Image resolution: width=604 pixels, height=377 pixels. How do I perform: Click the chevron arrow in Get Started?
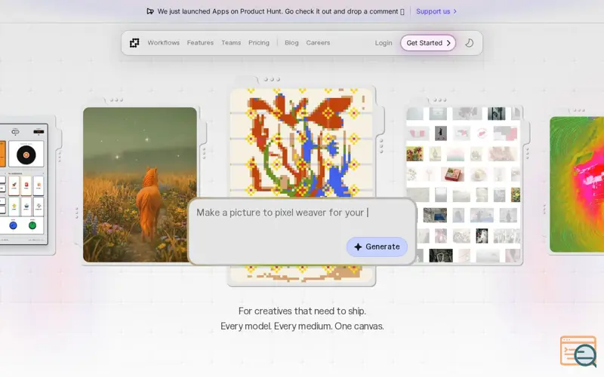(448, 43)
